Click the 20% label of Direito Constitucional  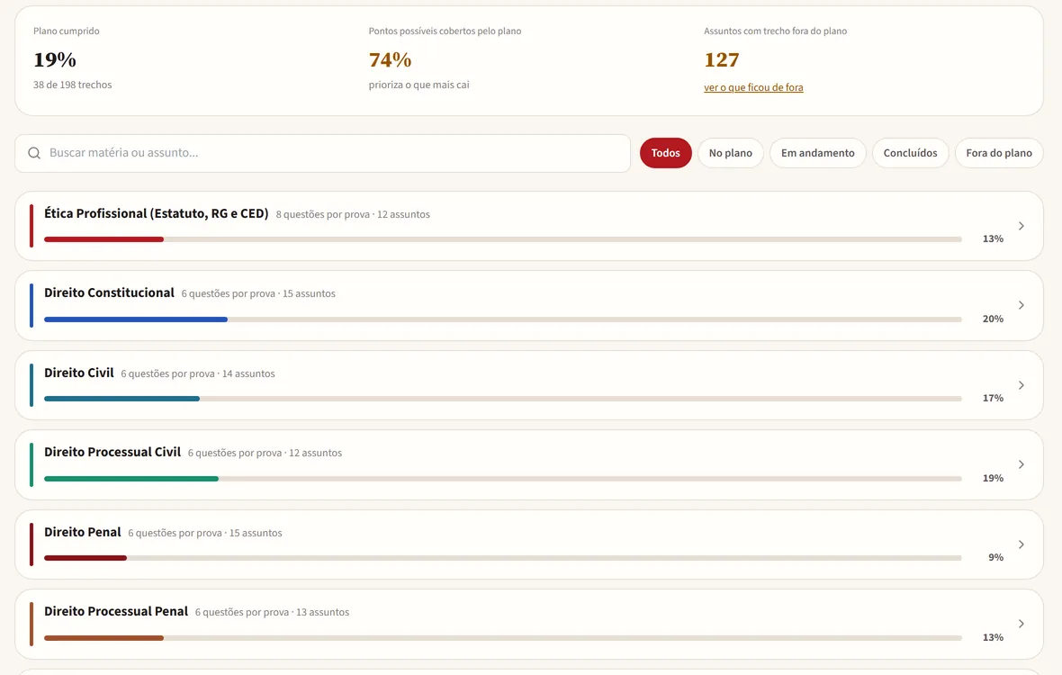pos(993,319)
